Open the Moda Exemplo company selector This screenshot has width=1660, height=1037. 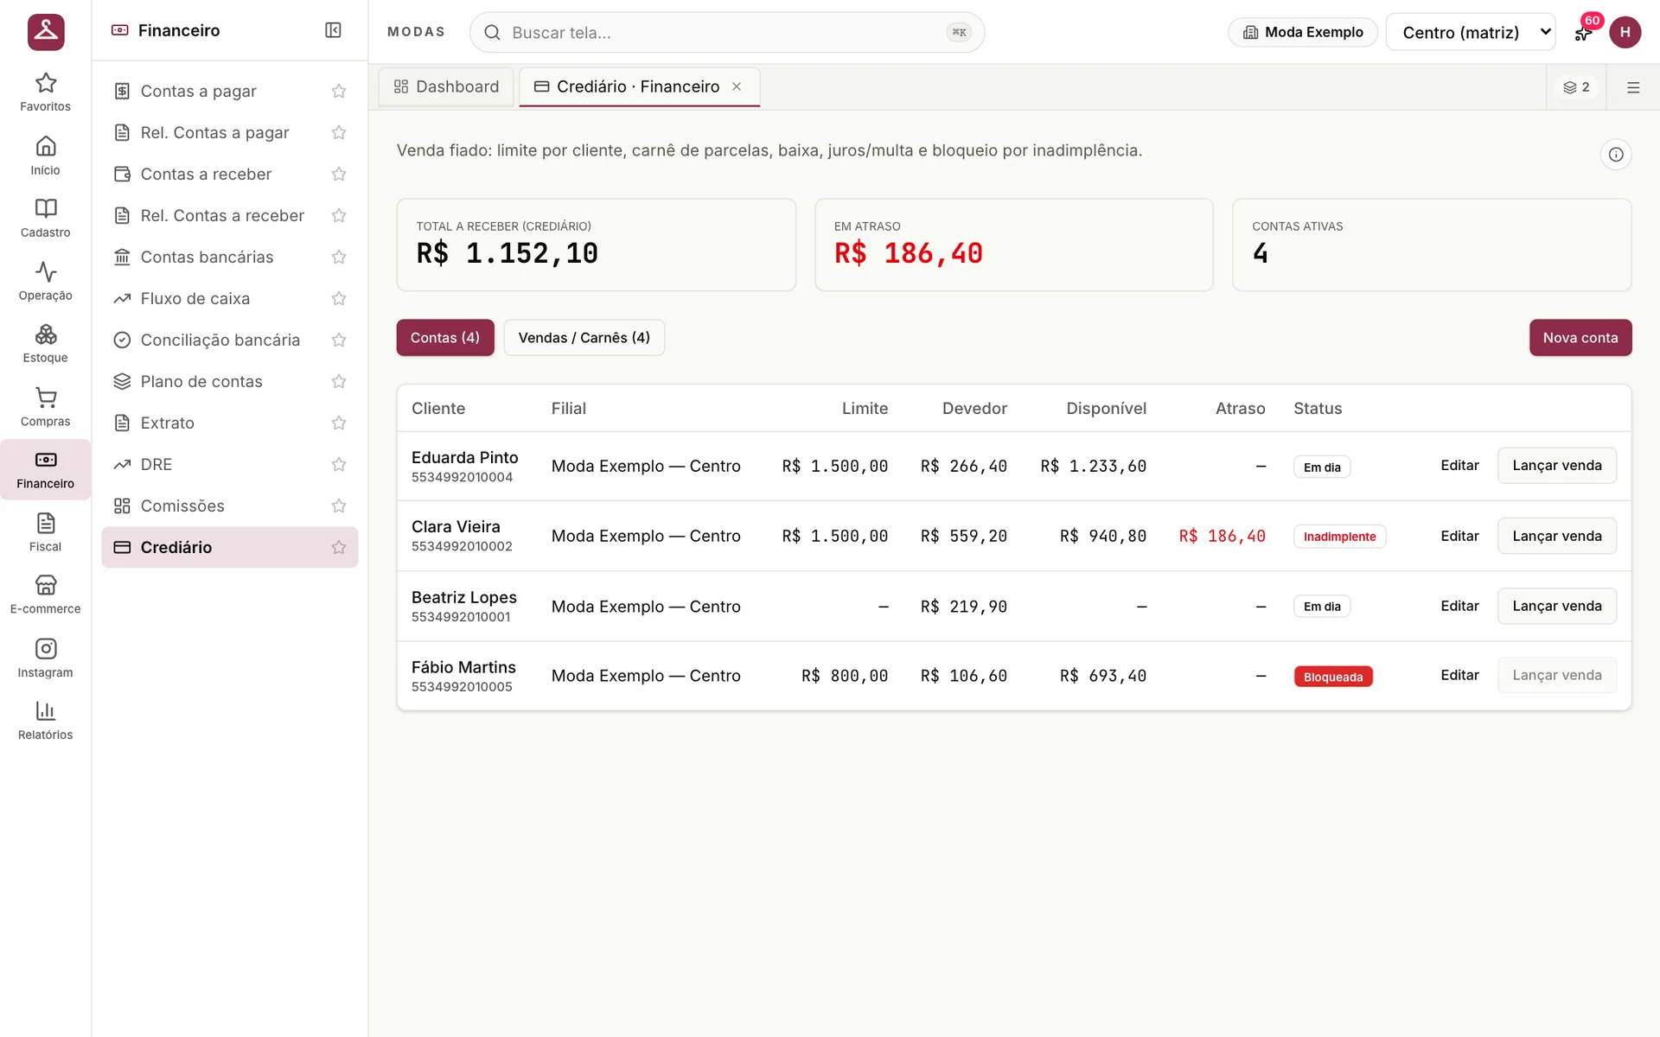(1303, 32)
